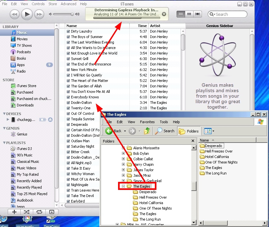Cancel the gapless playback analysis

tap(164, 14)
